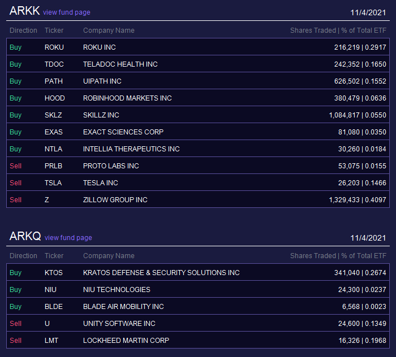The image size is (396, 357).
Task: Click UIPATH INC company name
Action: (102, 81)
